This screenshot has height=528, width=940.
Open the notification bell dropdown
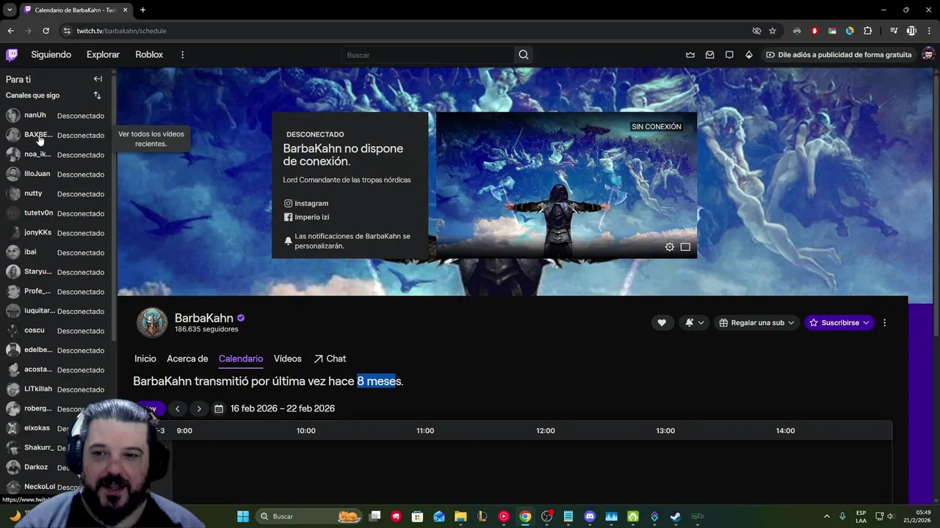695,323
